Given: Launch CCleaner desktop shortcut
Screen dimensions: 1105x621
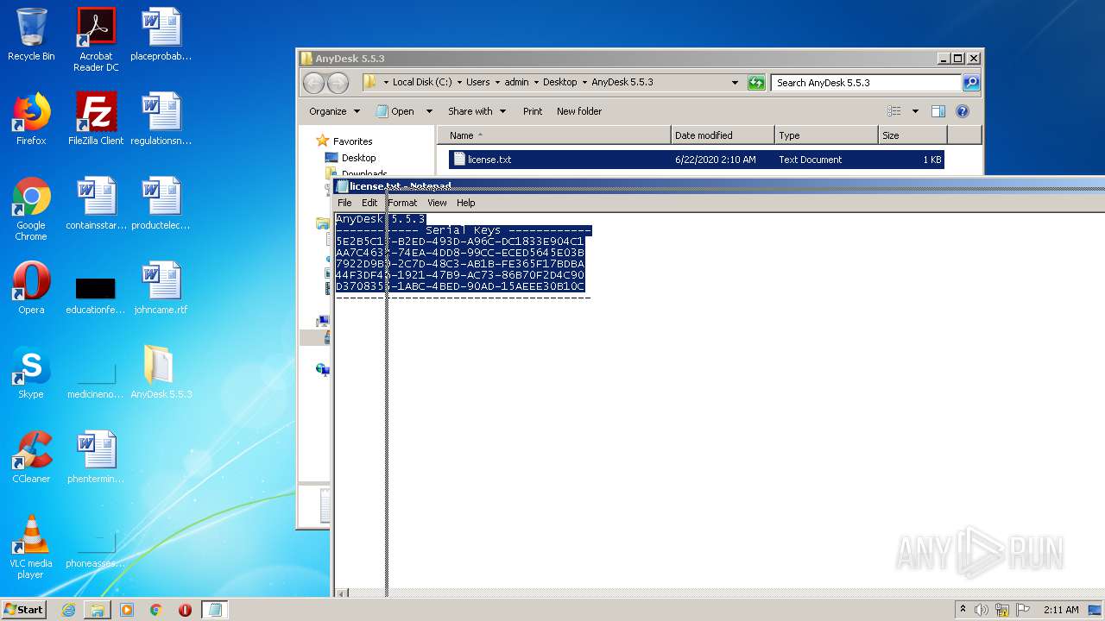Looking at the screenshot, I should 31,457.
